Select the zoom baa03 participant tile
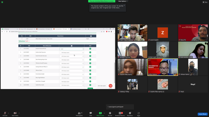The height and width of the screenshot is (117, 209). pos(163,32)
